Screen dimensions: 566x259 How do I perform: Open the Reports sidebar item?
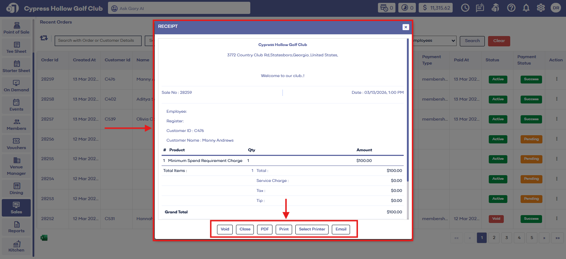pos(16,227)
